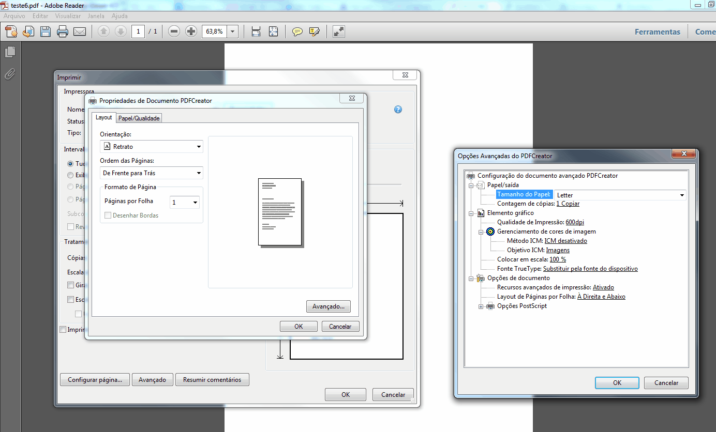The image size is (716, 432).
Task: Click the Email envelope toolbar icon
Action: (80, 32)
